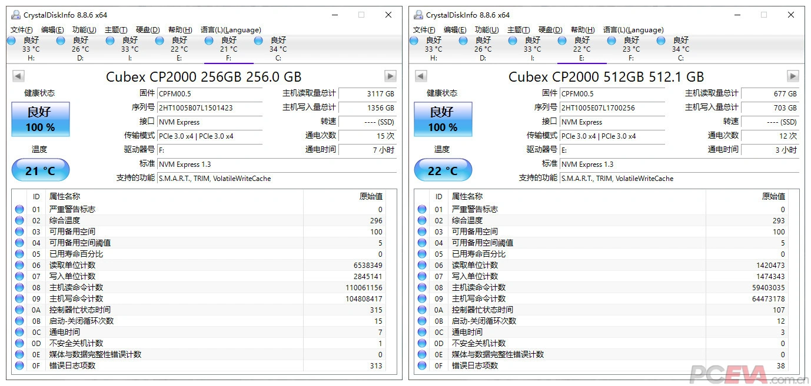The height and width of the screenshot is (386, 811).
Task: Click status orb for attribute 0F in left window
Action: (19, 365)
